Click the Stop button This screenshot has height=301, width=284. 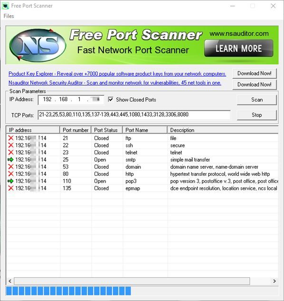257,115
